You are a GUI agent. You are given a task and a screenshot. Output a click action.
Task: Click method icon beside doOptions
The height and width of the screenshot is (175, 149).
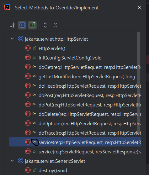point(28,123)
